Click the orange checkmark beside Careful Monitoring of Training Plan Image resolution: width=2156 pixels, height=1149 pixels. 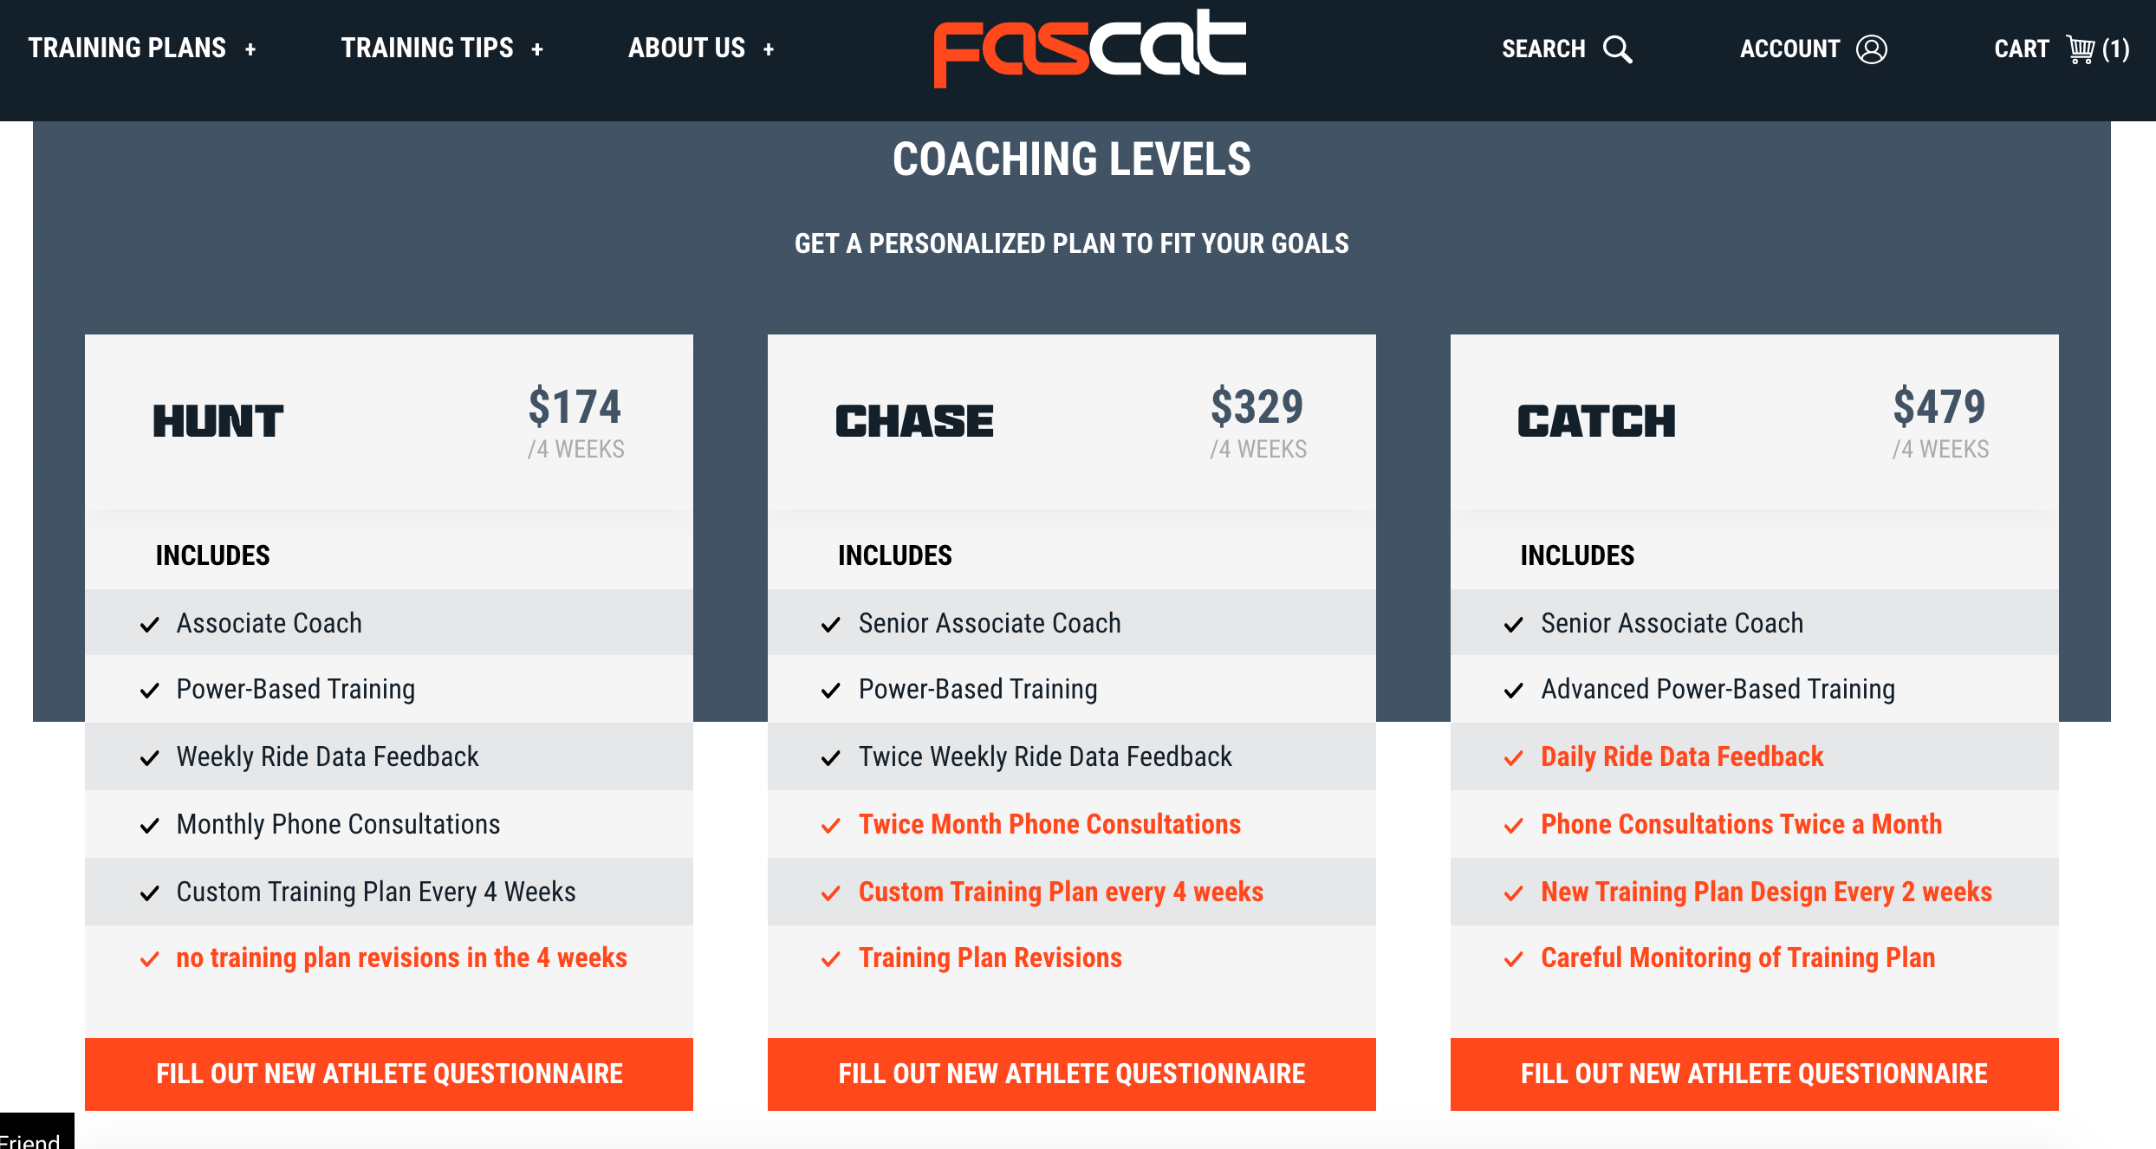point(1514,959)
